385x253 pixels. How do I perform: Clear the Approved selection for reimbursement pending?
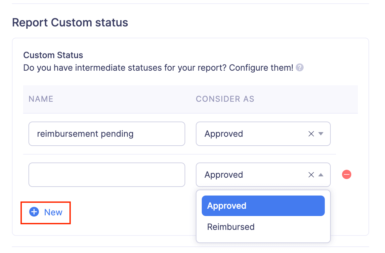(x=311, y=134)
